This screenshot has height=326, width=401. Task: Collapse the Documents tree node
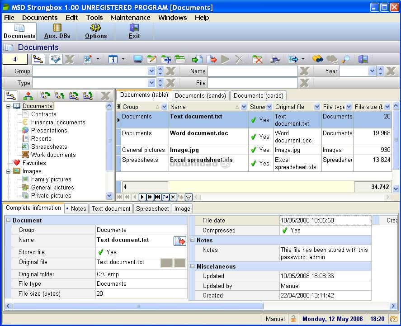9,106
